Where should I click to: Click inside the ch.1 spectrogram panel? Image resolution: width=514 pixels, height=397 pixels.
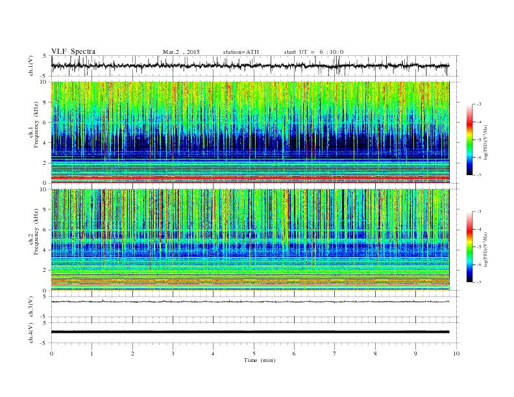coord(251,132)
